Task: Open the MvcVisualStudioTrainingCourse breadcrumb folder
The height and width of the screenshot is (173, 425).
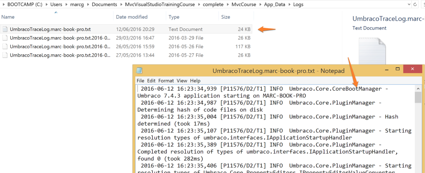Action: pyautogui.click(x=160, y=4)
